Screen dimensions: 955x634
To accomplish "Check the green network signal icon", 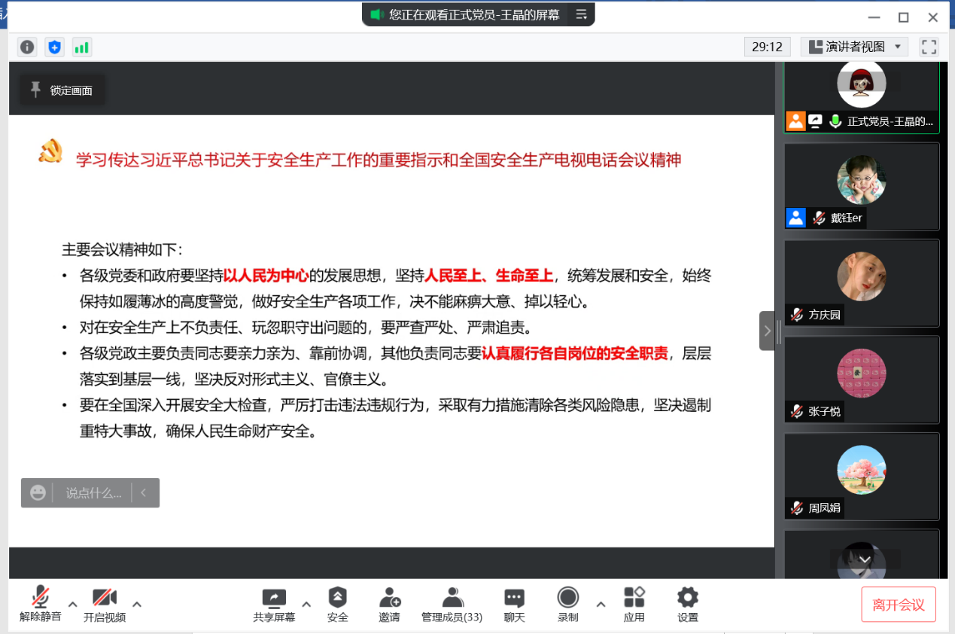I will pyautogui.click(x=81, y=47).
